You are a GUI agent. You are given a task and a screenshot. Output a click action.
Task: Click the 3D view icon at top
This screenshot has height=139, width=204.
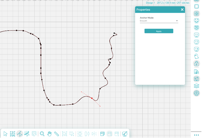(196, 1)
